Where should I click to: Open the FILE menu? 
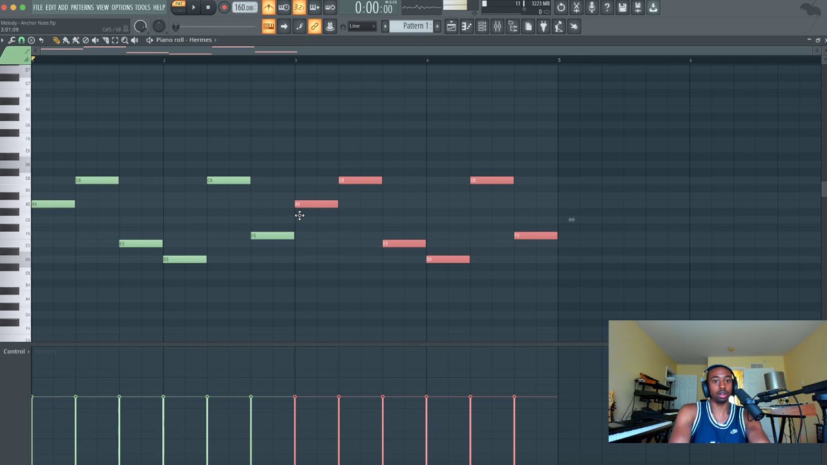pyautogui.click(x=38, y=7)
